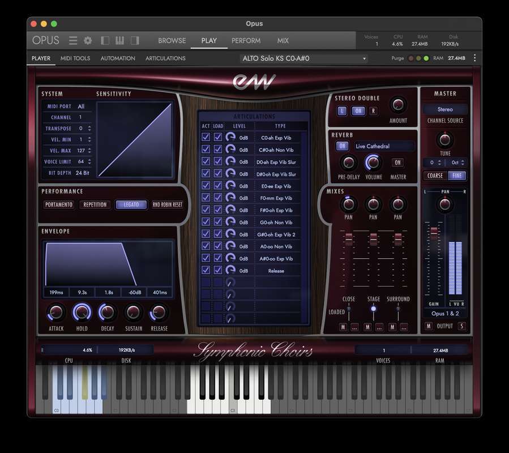Click the Transpose value stepper
This screenshot has height=453, width=509.
89,129
